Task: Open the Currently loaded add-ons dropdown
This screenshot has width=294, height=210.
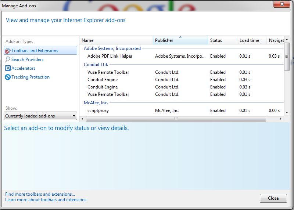Action: [x=40, y=116]
